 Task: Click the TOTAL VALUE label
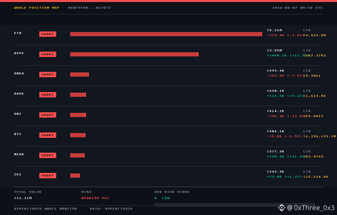coord(28,192)
